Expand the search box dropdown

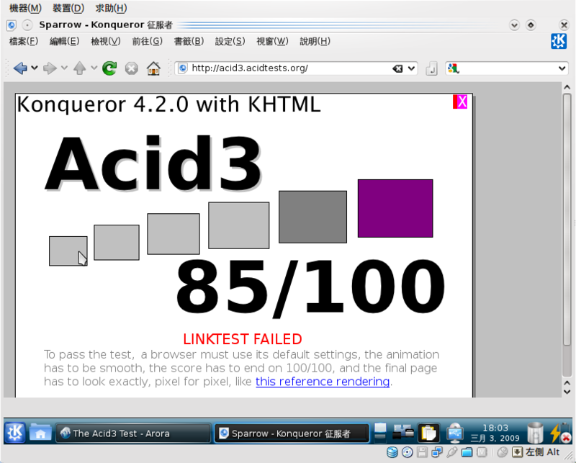[562, 68]
